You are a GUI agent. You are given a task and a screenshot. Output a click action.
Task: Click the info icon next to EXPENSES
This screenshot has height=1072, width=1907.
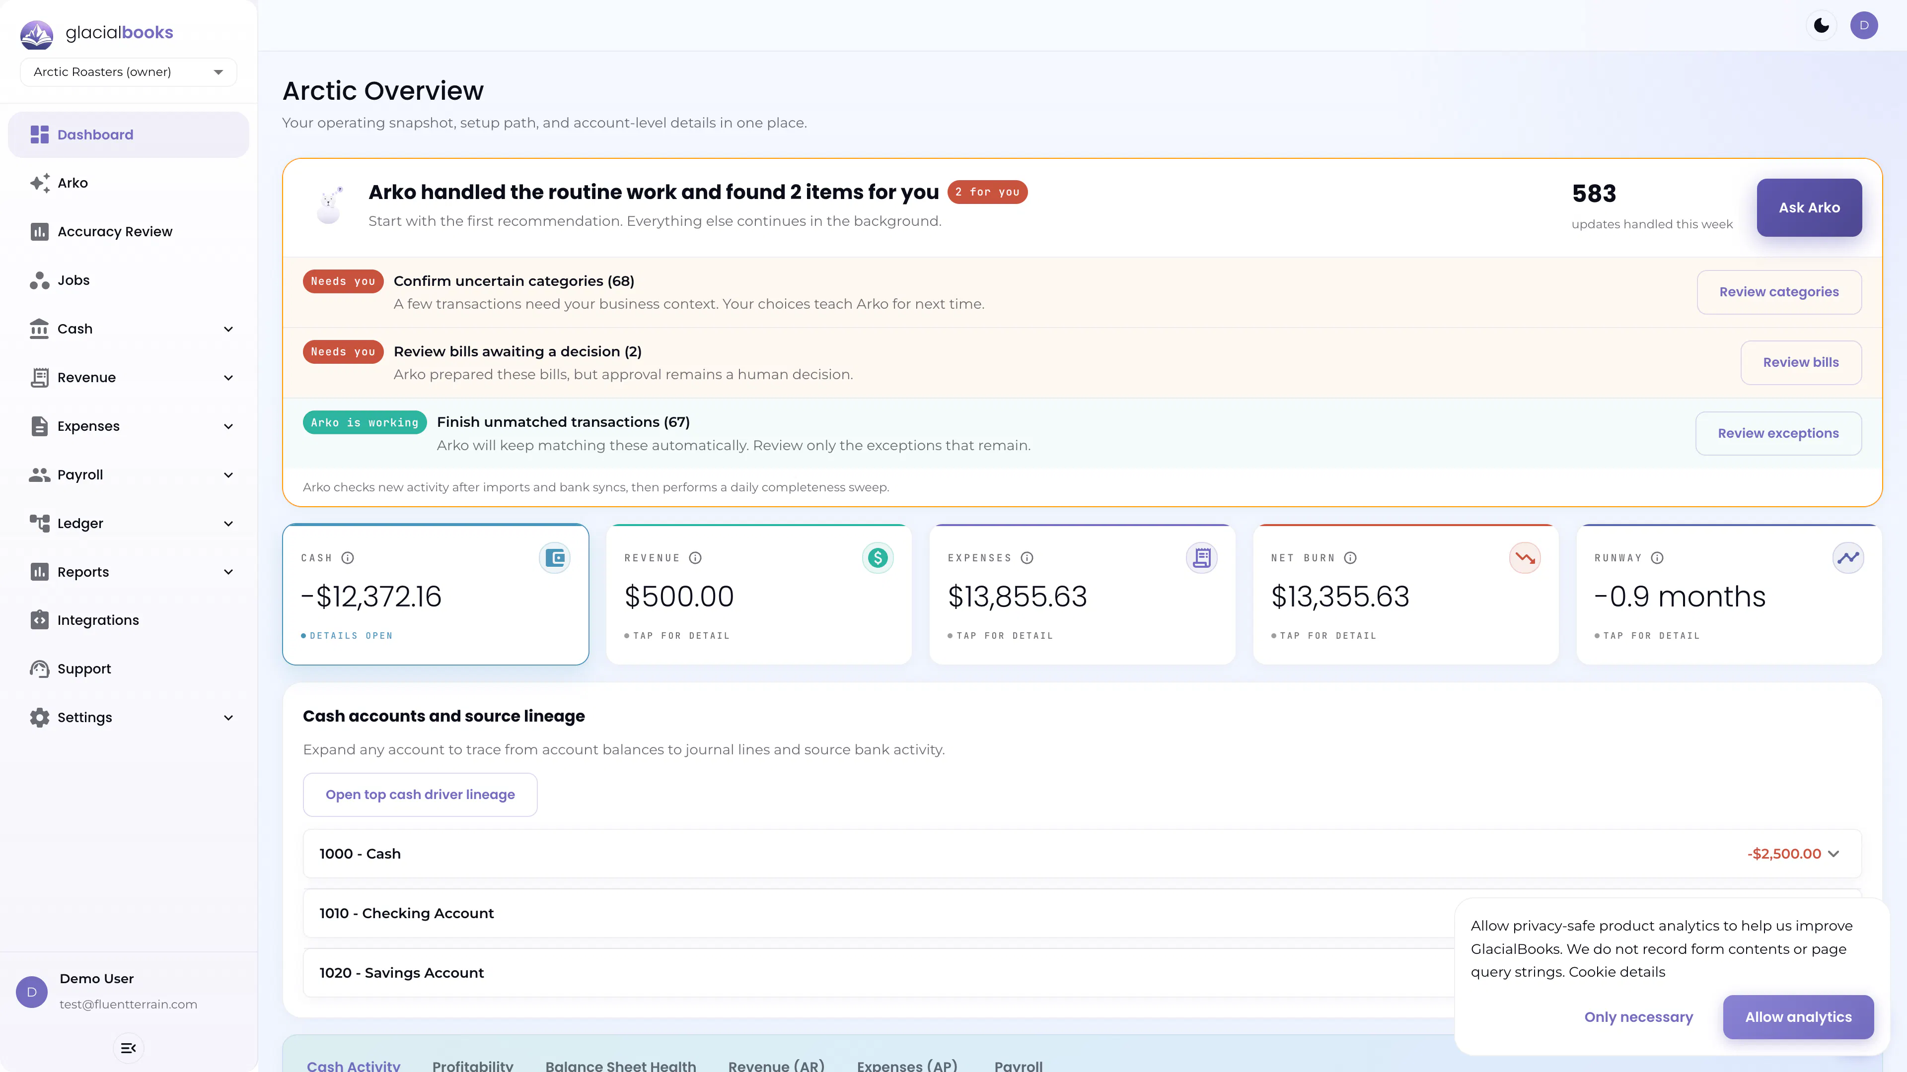point(1027,558)
